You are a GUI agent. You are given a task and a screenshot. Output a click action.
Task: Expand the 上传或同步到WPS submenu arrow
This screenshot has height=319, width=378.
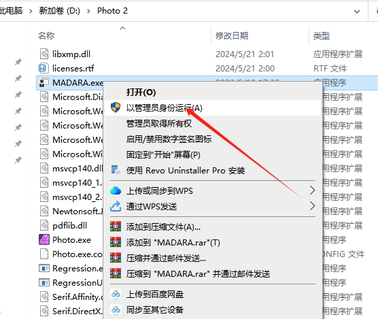(312, 190)
